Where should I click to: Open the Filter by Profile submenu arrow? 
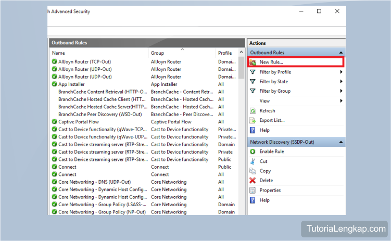pos(341,72)
